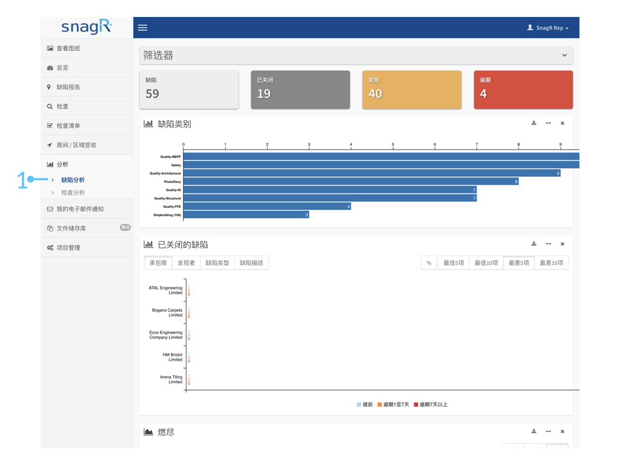Open 我的电子邮件通知 in the sidebar
620x465 pixels.
coord(87,209)
